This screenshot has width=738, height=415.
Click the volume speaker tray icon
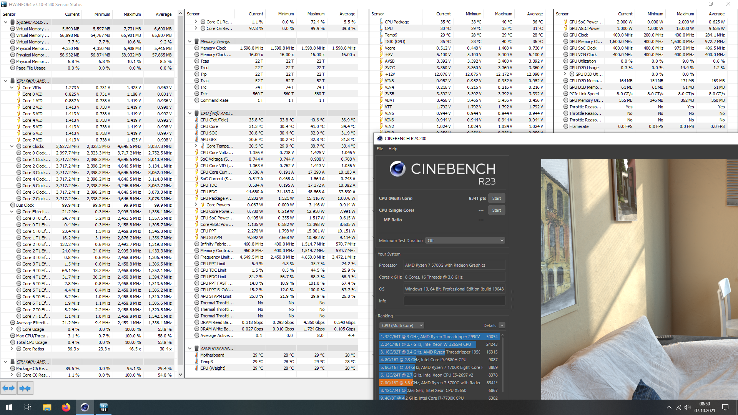click(x=687, y=407)
